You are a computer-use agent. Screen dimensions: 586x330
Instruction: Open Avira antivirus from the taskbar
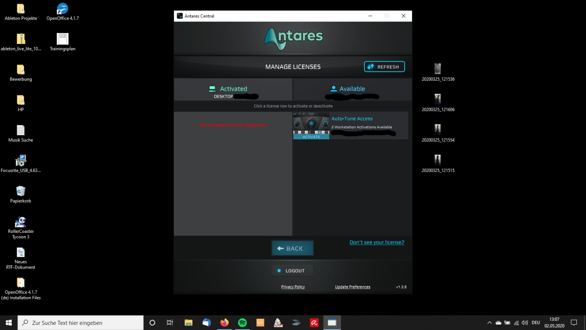tap(314, 323)
